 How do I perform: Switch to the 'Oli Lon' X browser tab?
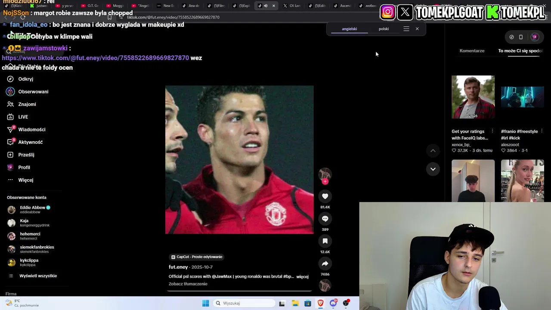click(x=292, y=6)
